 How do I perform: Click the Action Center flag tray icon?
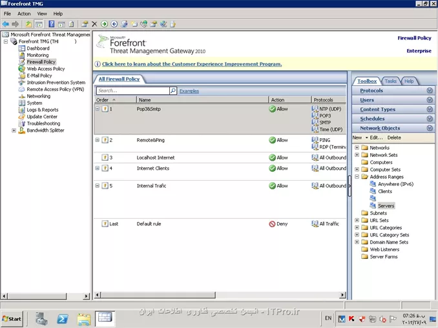pos(393,319)
